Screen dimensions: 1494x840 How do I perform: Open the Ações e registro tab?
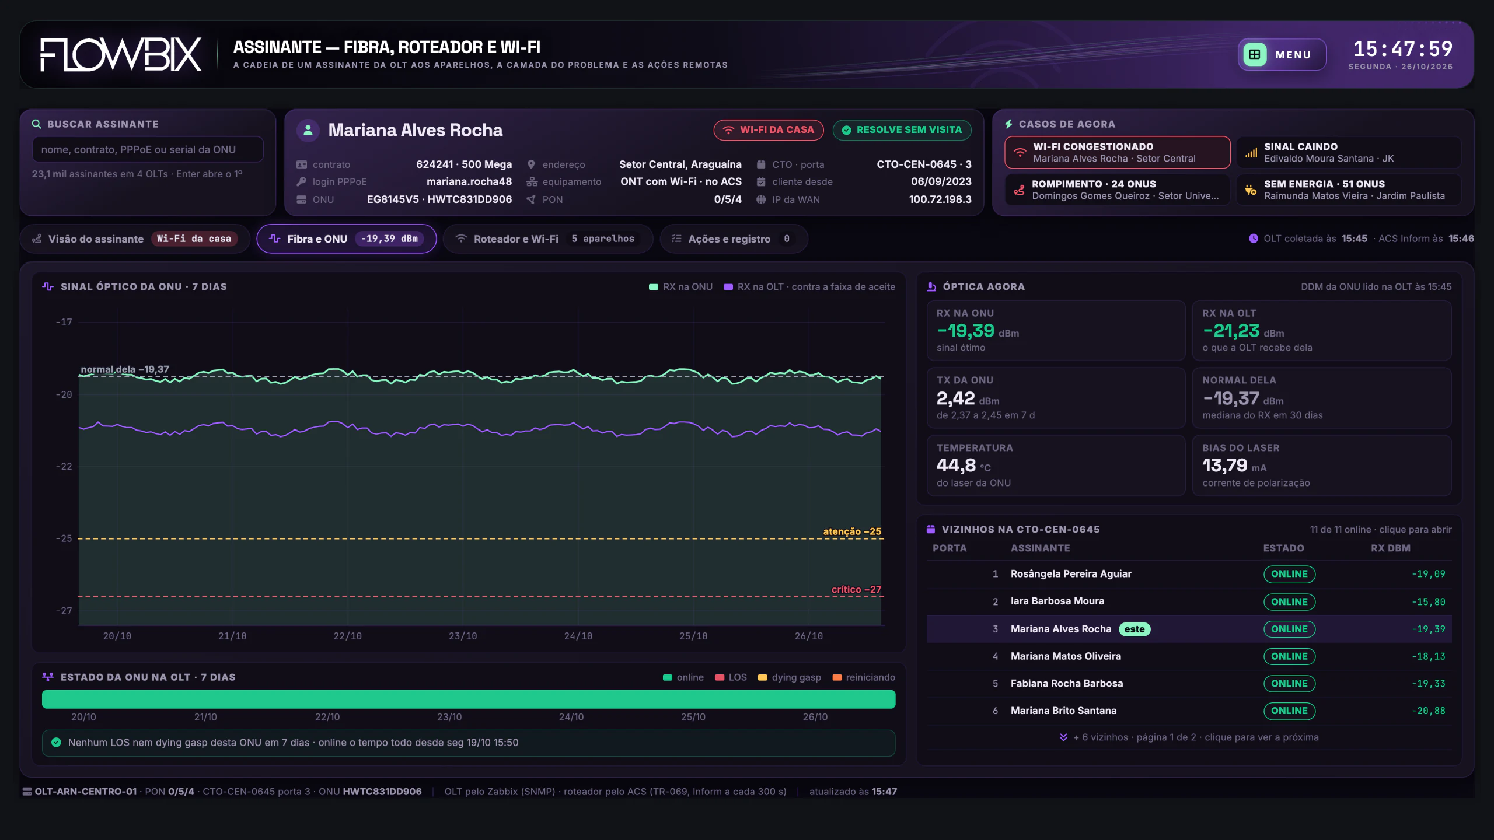[x=734, y=239]
